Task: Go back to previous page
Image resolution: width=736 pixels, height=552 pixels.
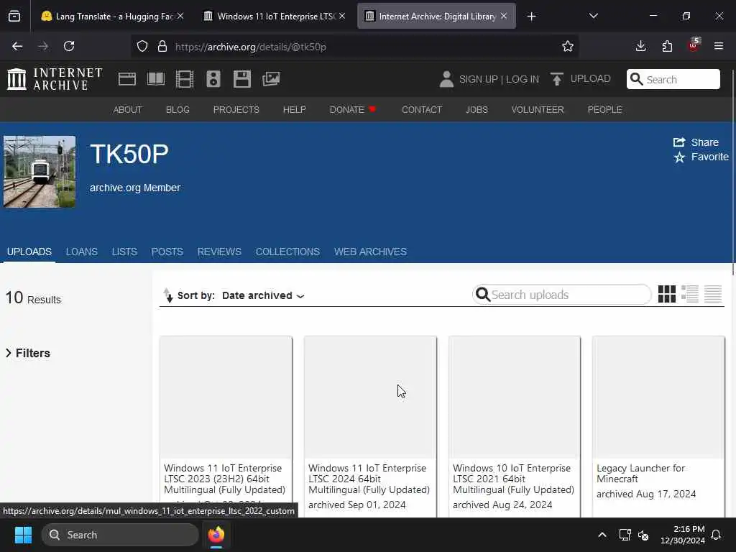Action: [x=17, y=46]
